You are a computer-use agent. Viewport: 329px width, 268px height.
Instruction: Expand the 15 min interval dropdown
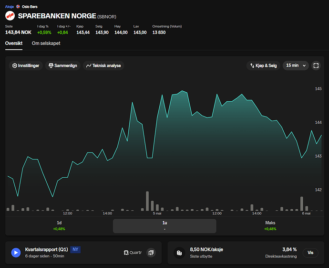(x=296, y=65)
